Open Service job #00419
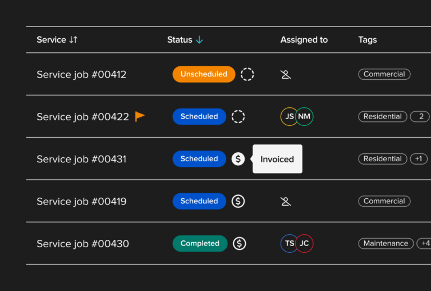 click(81, 202)
